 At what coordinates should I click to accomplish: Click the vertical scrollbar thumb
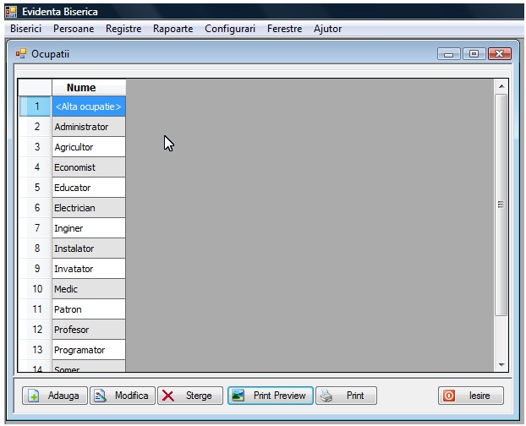click(501, 203)
